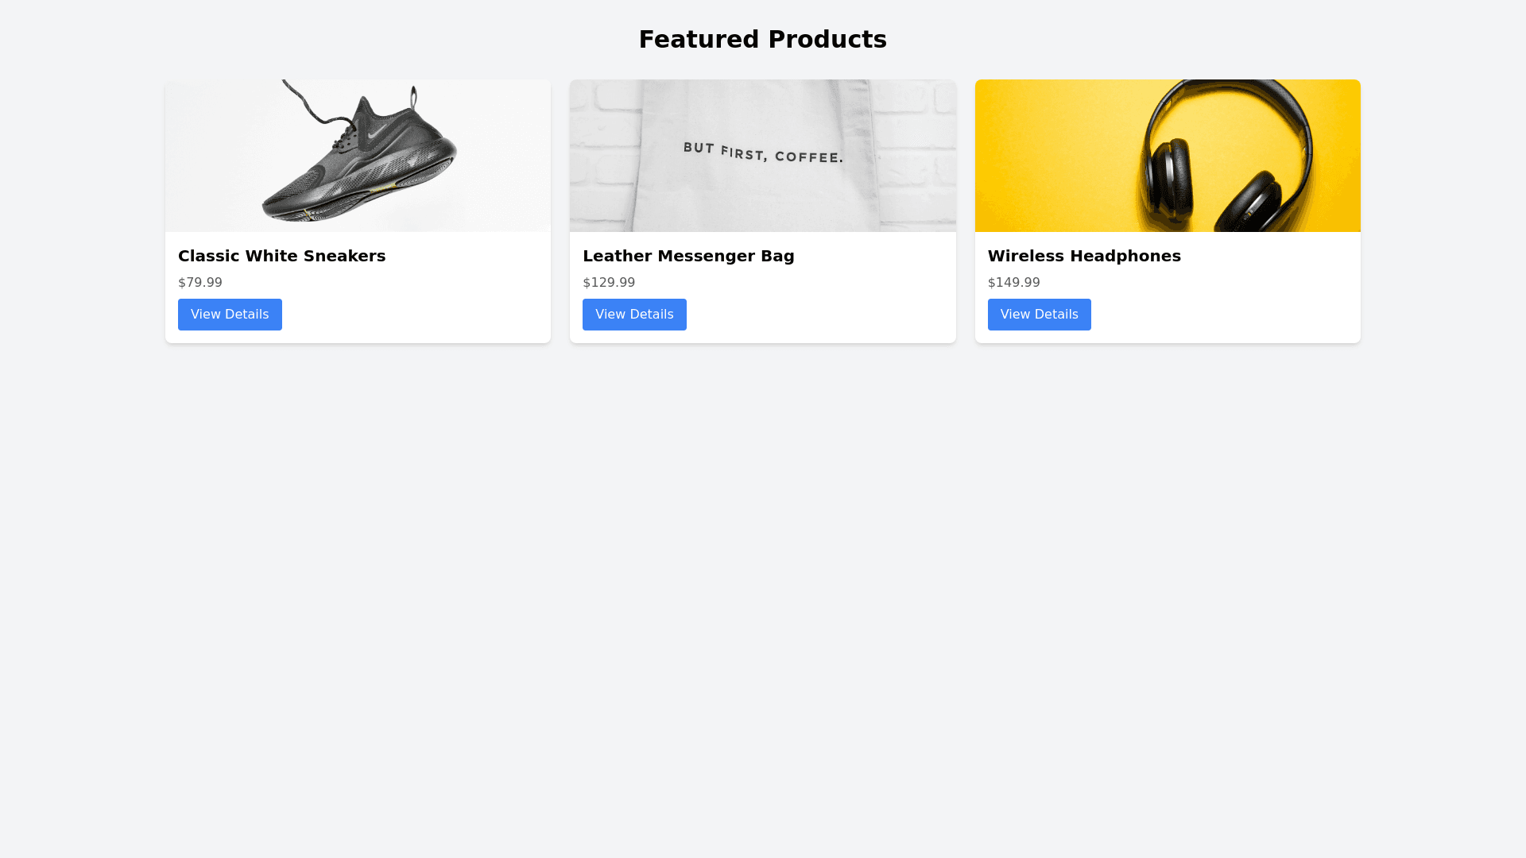
Task: Click the Featured Products heading
Action: 762,40
